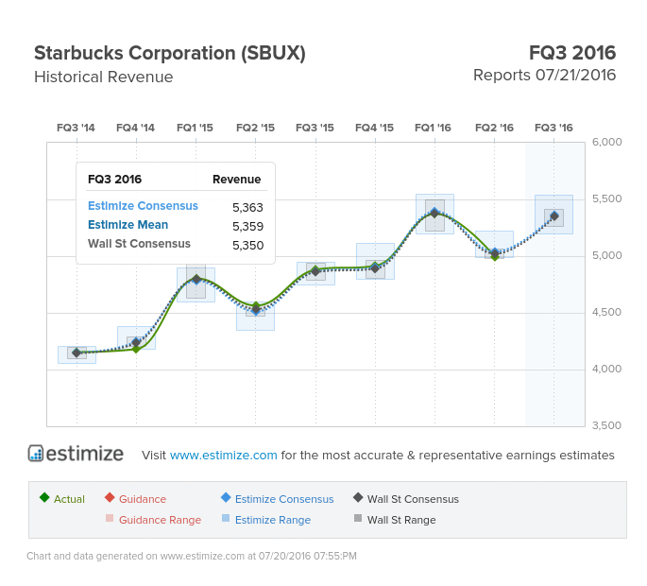Viewport: 647px width, 586px height.
Task: Click the Starbucks Corporation (SBUX) title
Action: (170, 53)
